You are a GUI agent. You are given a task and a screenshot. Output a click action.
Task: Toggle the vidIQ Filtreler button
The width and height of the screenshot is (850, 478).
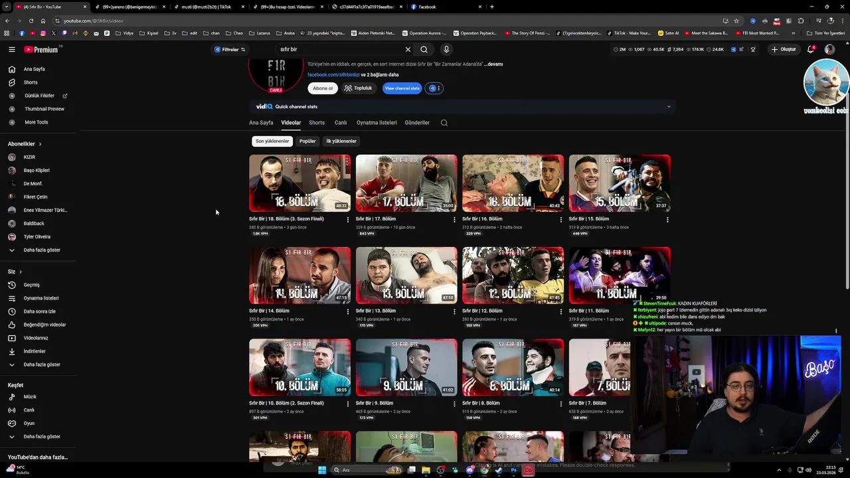click(230, 49)
